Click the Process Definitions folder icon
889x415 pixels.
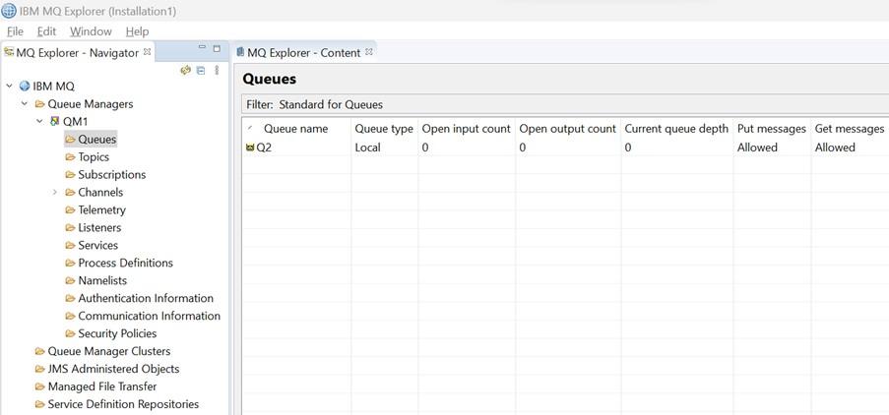pyautogui.click(x=70, y=263)
